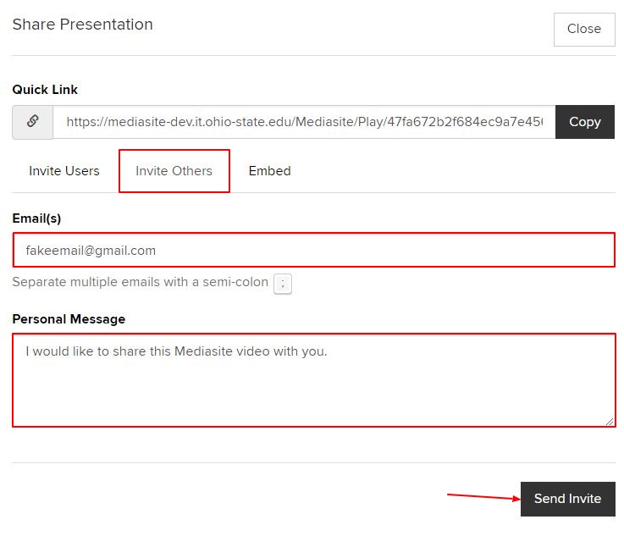The height and width of the screenshot is (536, 624).
Task: Click the semi-colon key badge
Action: coord(283,284)
